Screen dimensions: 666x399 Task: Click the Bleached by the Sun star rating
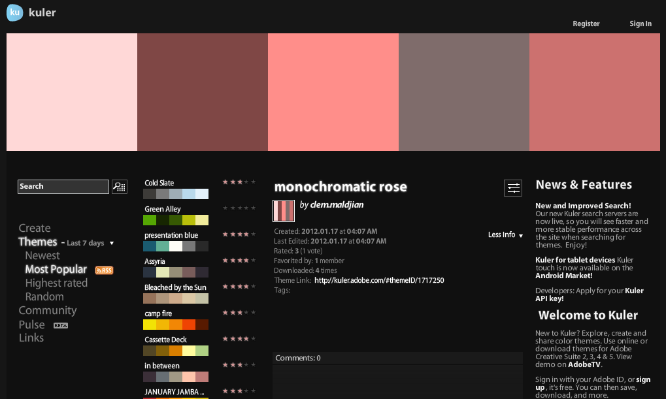[x=239, y=287]
